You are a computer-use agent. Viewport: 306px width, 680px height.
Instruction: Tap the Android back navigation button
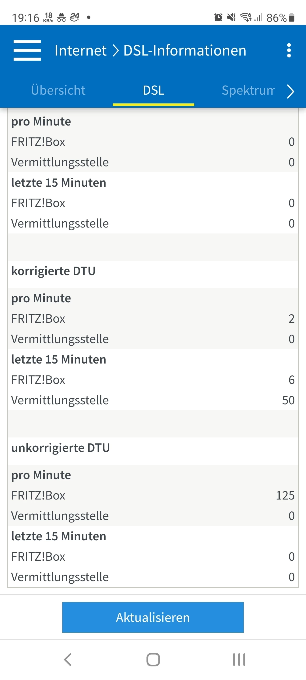(68, 659)
